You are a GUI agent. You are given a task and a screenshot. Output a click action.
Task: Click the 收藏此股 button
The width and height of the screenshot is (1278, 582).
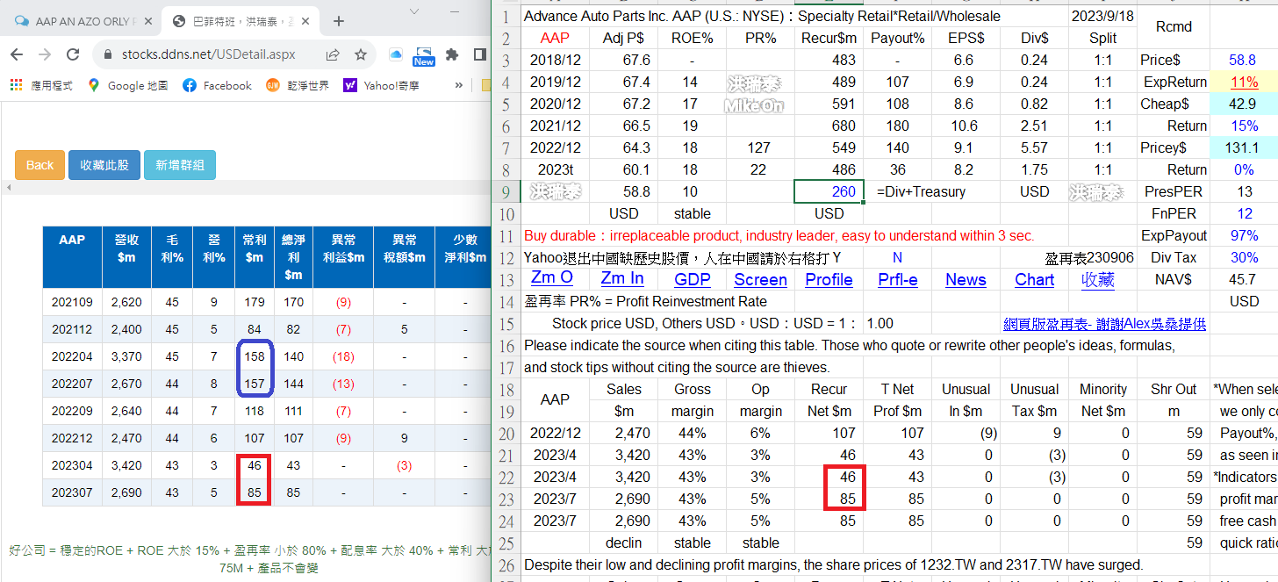[x=104, y=165]
